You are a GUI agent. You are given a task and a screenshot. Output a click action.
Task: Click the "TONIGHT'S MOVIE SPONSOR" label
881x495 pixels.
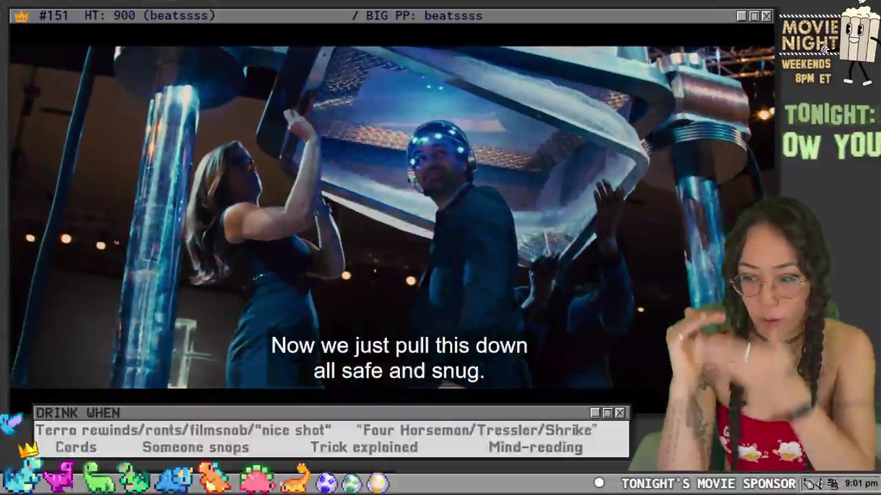pyautogui.click(x=708, y=484)
